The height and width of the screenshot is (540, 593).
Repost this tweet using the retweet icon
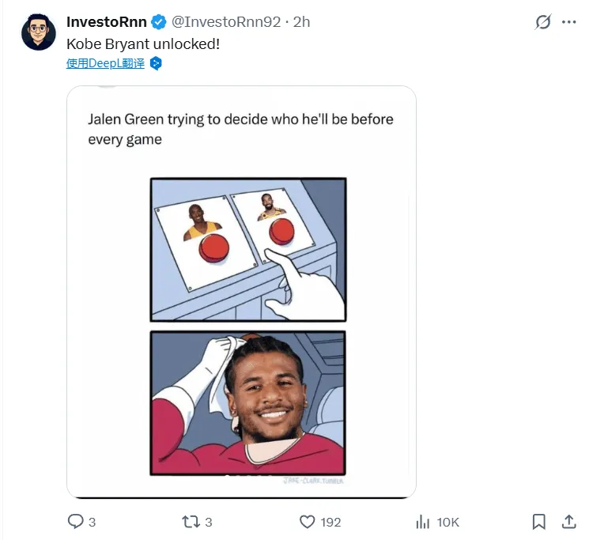[191, 521]
